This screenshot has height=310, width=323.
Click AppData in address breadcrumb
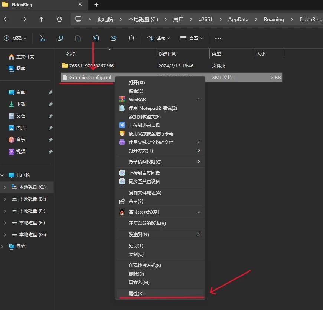tap(238, 19)
